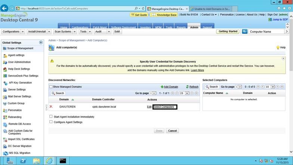This screenshot has width=293, height=165.
Task: Click the Computer Name search field
Action: coord(266,31)
